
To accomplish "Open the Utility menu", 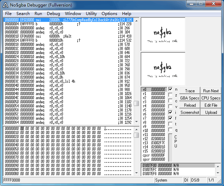I will click(x=91, y=14).
